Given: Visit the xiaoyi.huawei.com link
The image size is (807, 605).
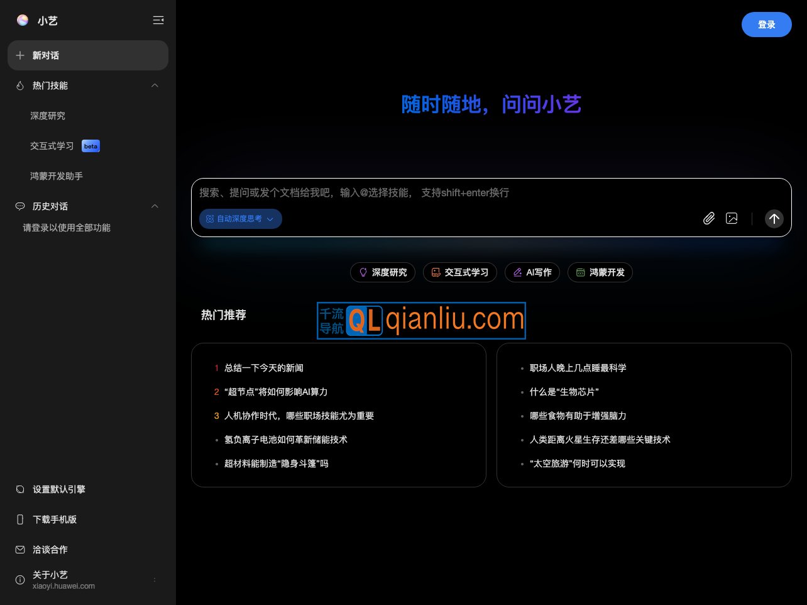Looking at the screenshot, I should click(x=63, y=586).
